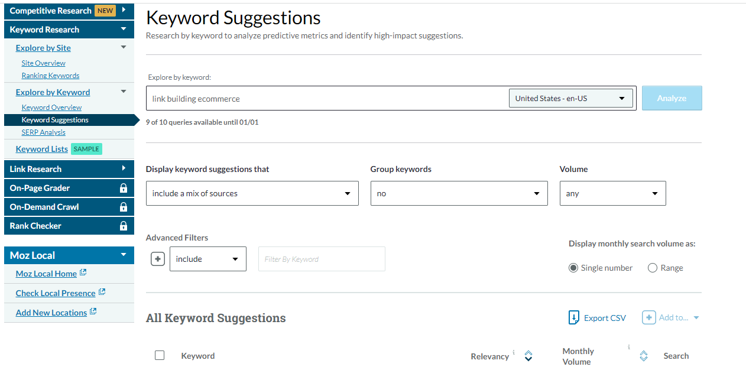
Task: Click the Export CSV link
Action: (605, 318)
